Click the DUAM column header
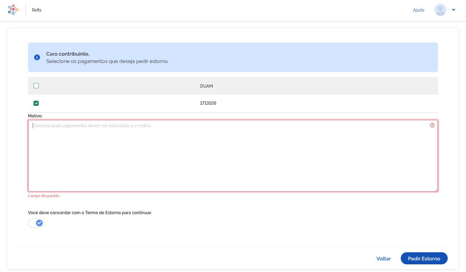Screen dimensions: 466x272 click(206, 86)
